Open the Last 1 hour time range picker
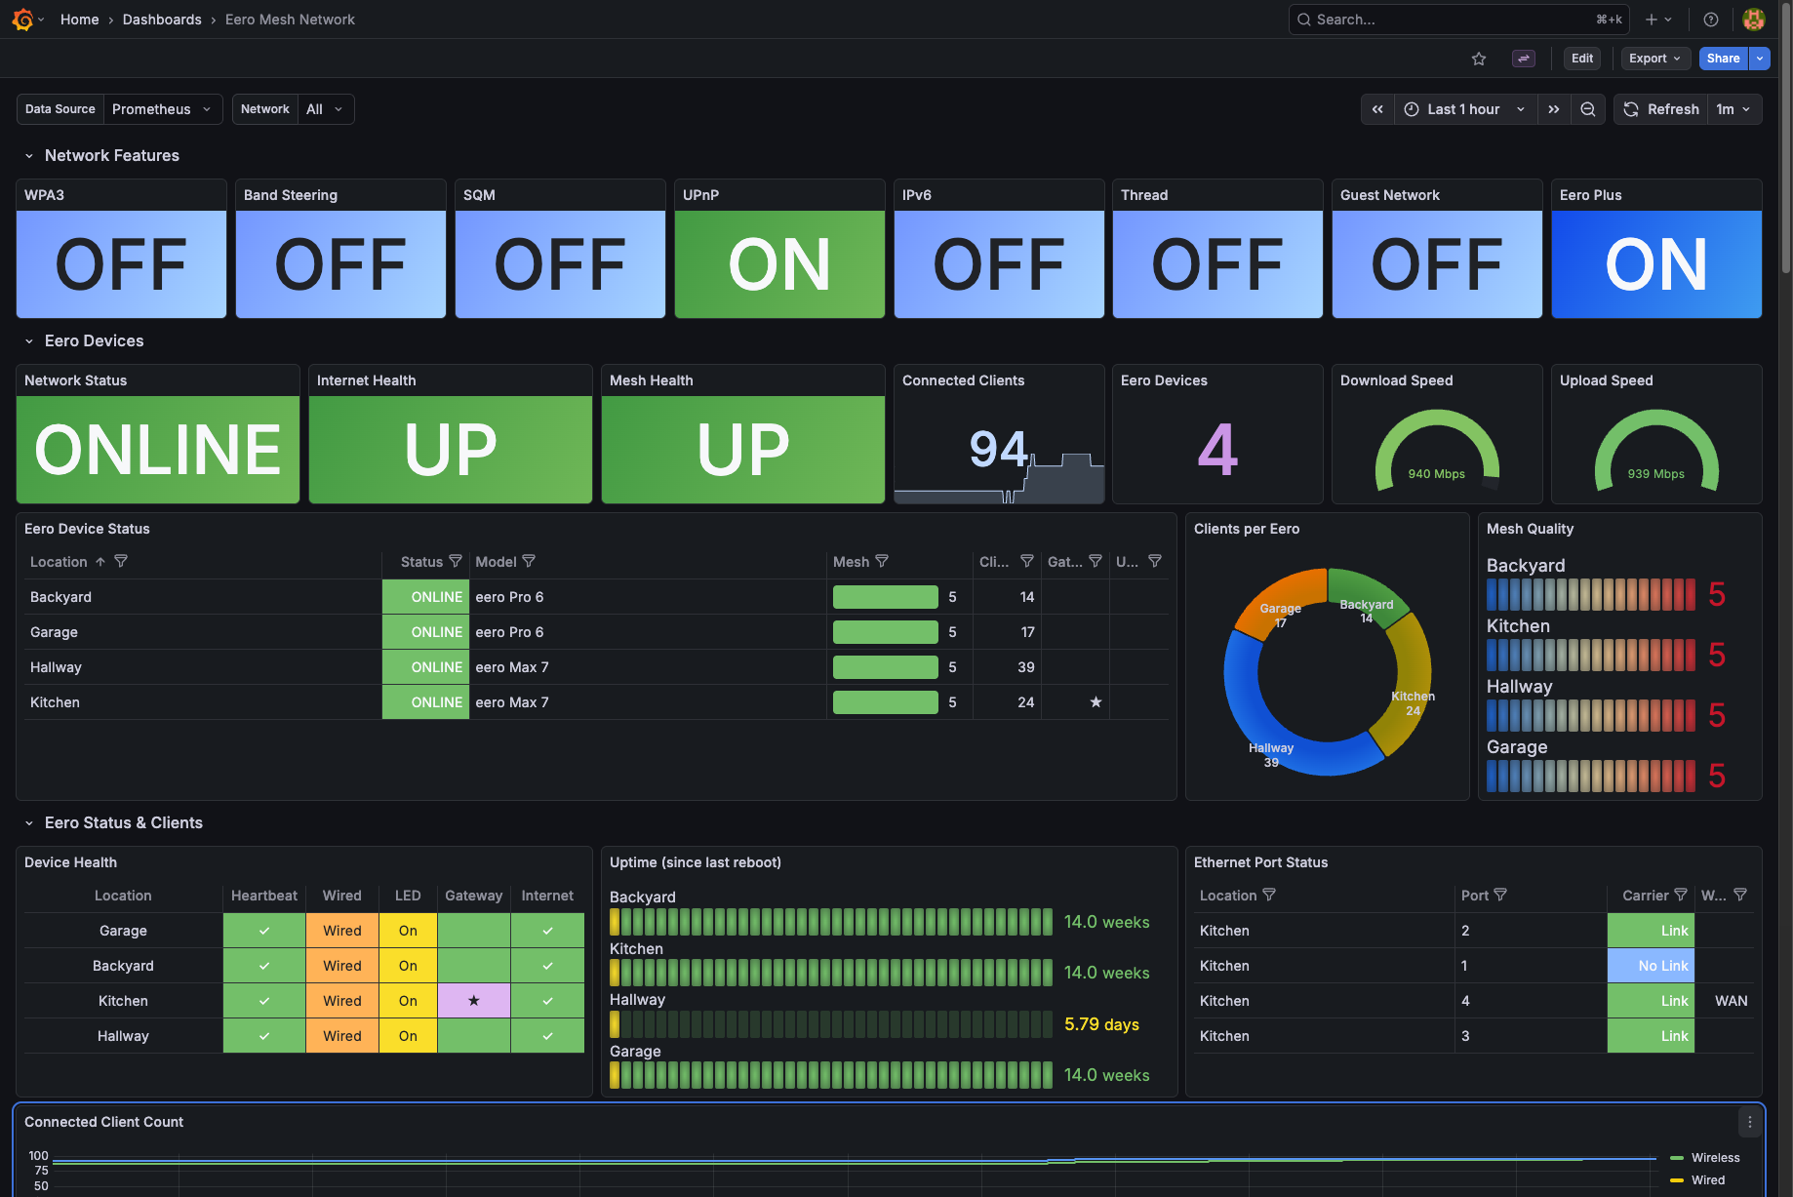This screenshot has height=1197, width=1793. 1465,109
